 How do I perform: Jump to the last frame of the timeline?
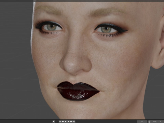[x=74, y=122]
